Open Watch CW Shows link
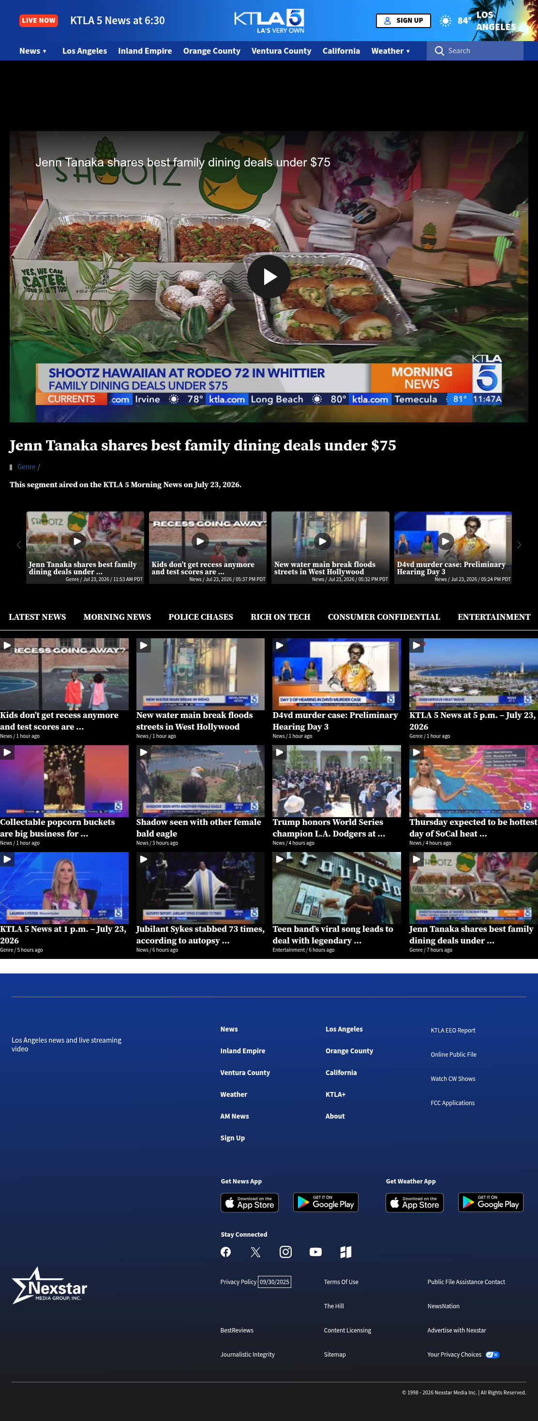538x1421 pixels. click(453, 1078)
